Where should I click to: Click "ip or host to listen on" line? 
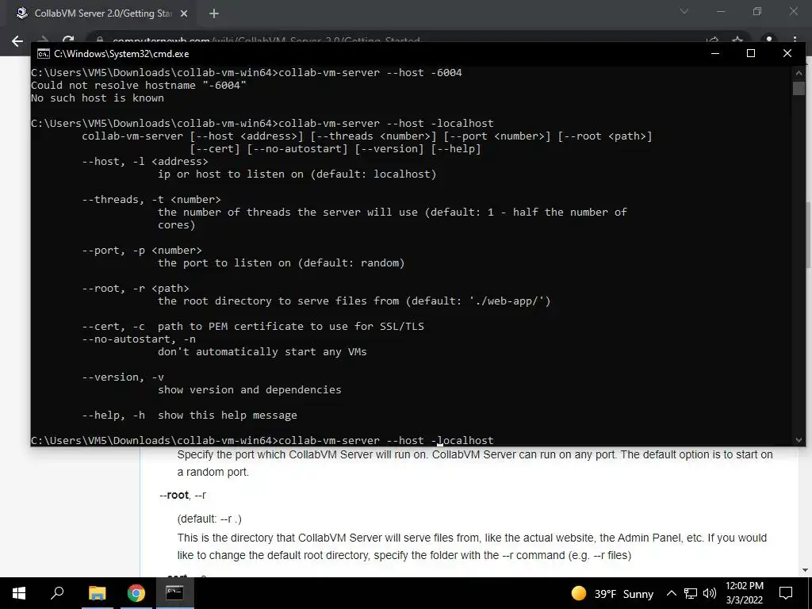(297, 174)
